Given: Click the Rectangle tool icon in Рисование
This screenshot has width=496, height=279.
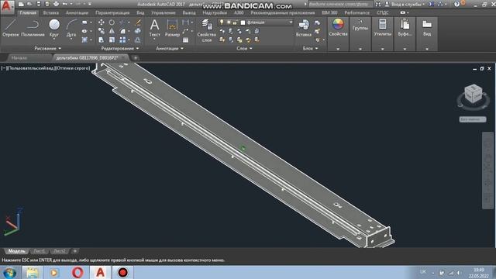Looking at the screenshot, I should (84, 22).
